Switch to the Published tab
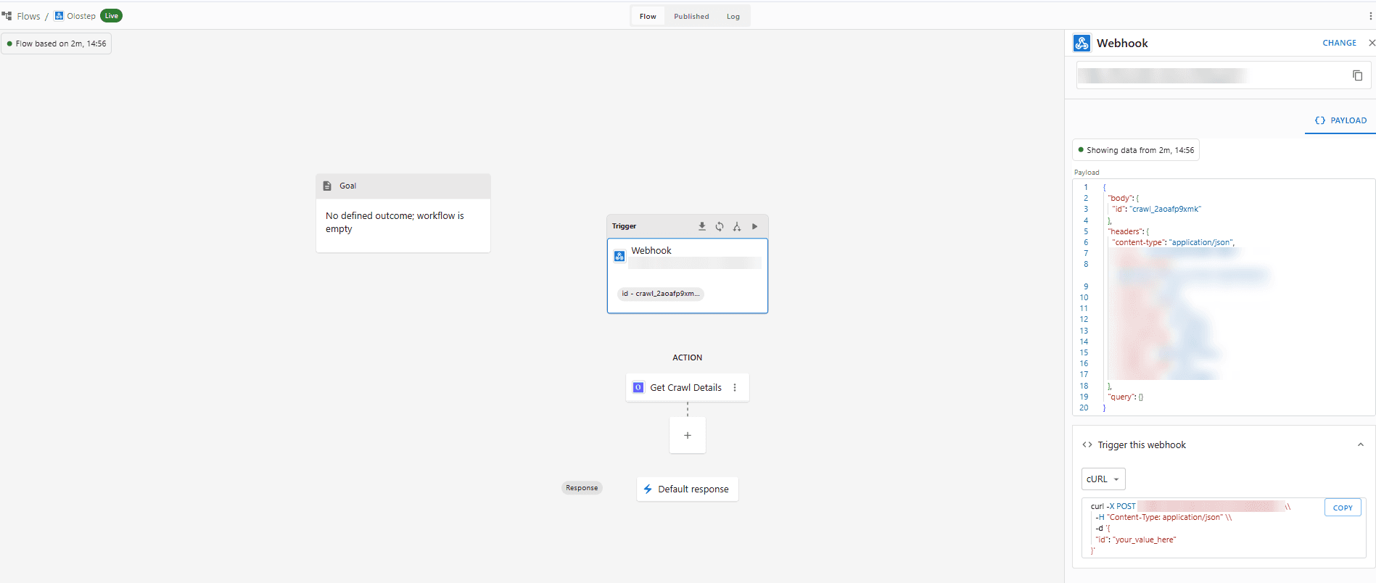Screen dimensions: 1376x583 pyautogui.click(x=691, y=16)
